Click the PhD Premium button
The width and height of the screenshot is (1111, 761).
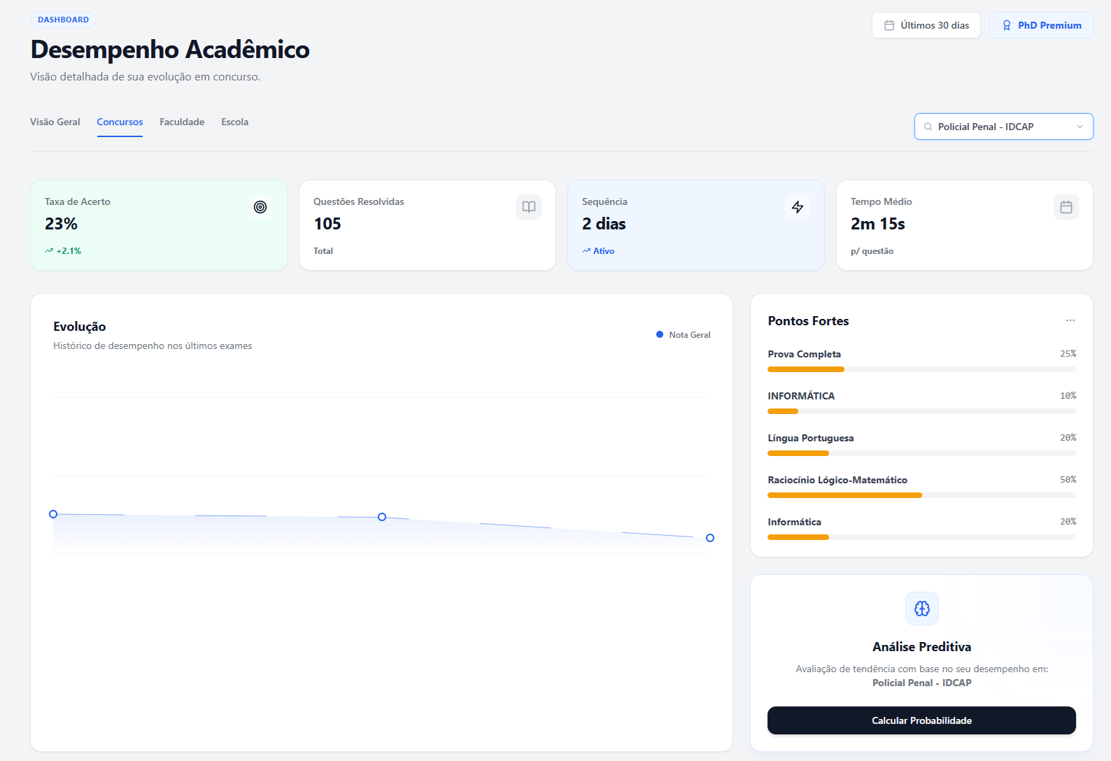pyautogui.click(x=1041, y=25)
